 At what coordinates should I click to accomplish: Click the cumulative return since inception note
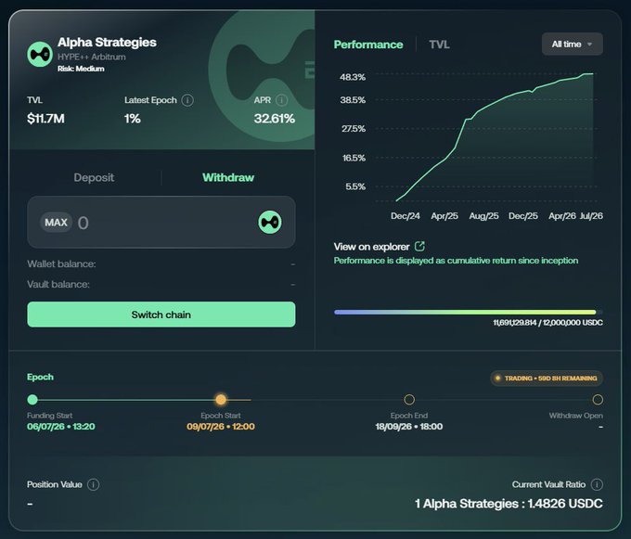456,261
